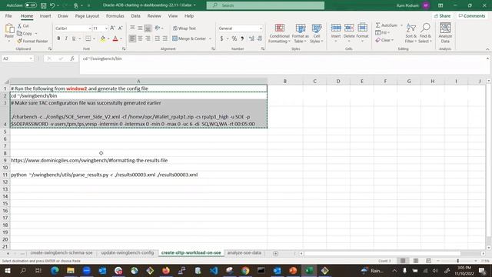
Task: Switch to Page Layout view icon
Action: point(416,261)
